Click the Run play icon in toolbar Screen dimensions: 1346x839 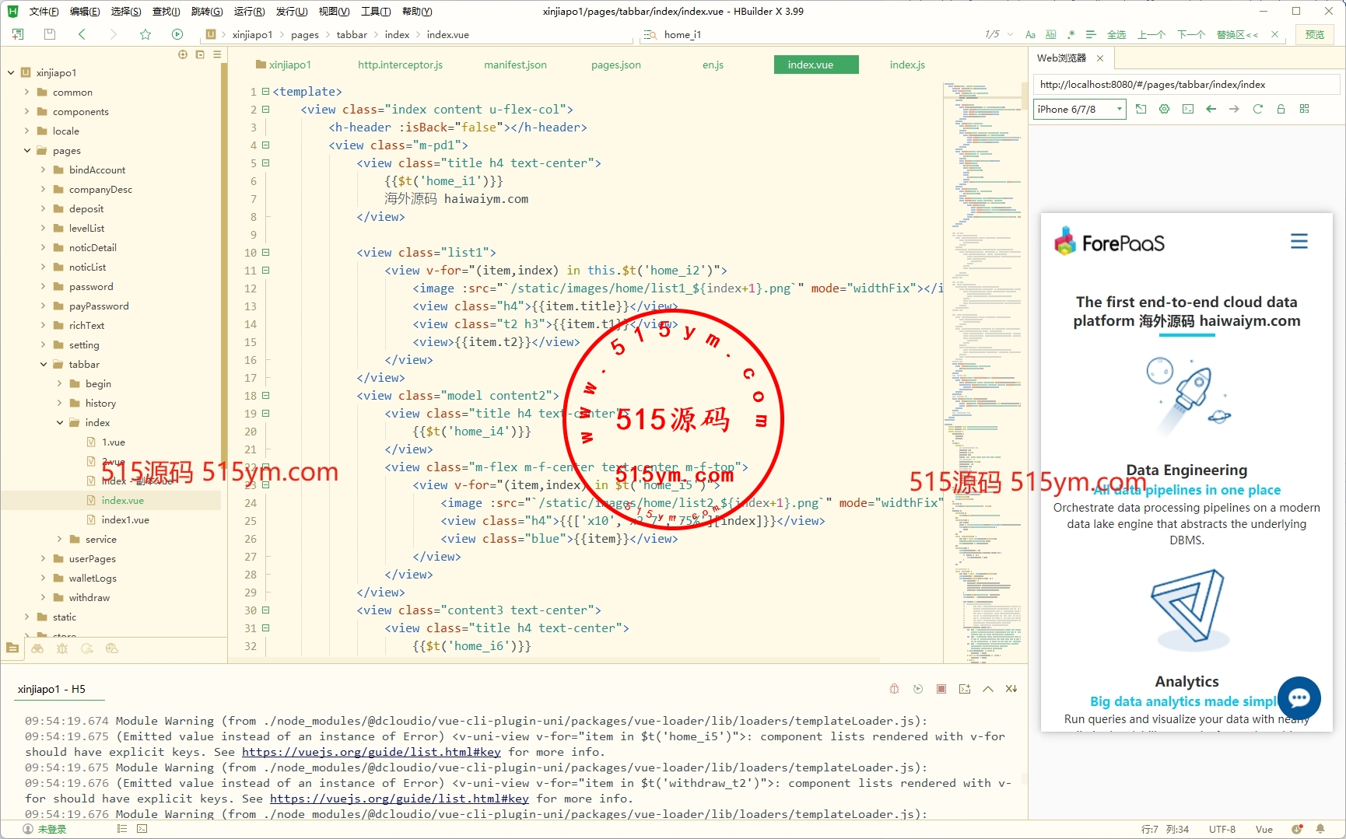[x=177, y=34]
